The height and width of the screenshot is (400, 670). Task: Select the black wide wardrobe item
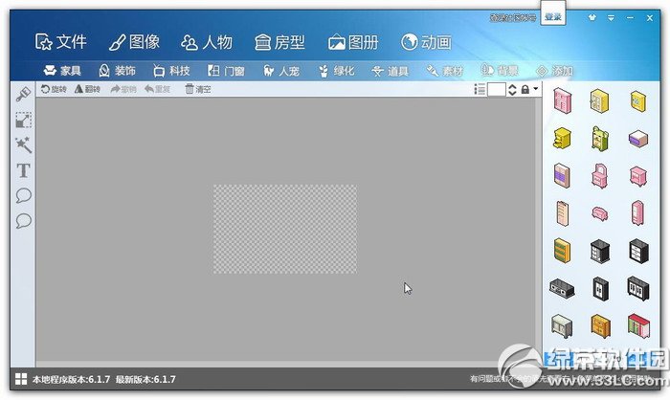[638, 288]
